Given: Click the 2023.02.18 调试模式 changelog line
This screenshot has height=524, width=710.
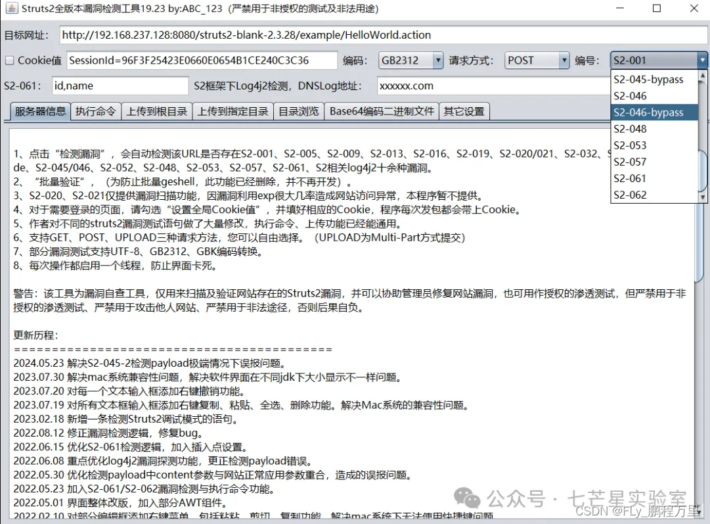Looking at the screenshot, I should pyautogui.click(x=126, y=419).
